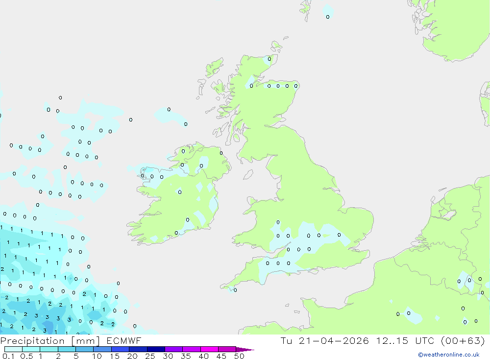This screenshot has width=490, height=359.
Task: Click the '15' legend scale label
Action: coord(115,356)
